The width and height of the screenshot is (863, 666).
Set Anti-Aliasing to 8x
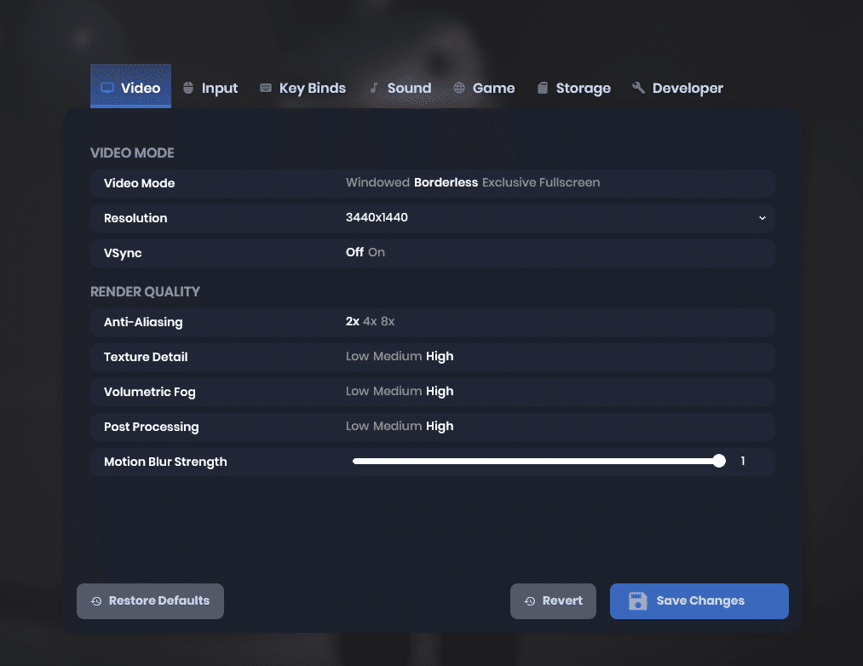point(388,321)
